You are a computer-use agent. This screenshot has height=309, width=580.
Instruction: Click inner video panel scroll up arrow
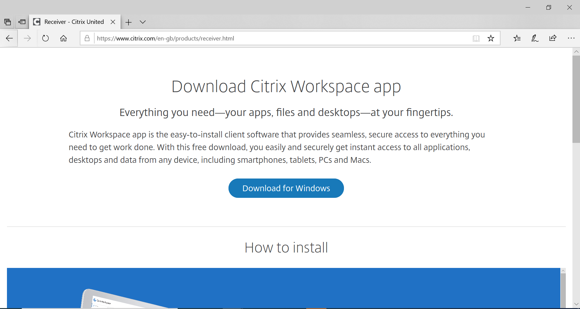tap(563, 271)
